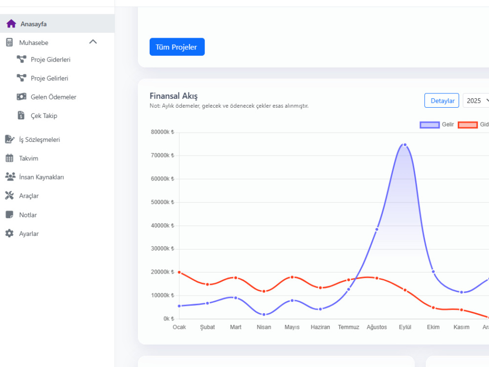The width and height of the screenshot is (489, 367).
Task: Click the sticky note icon for Notlar
Action: (9, 215)
